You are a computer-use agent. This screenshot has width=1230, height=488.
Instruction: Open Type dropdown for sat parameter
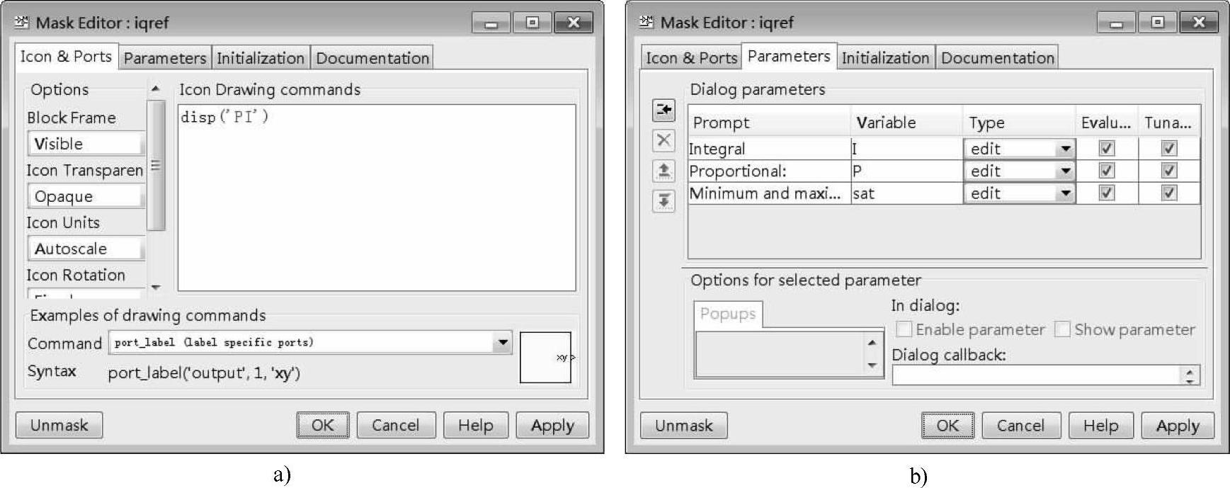coord(1065,193)
